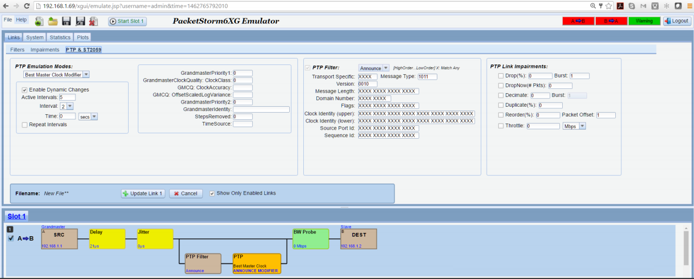Click the shield extension icon
This screenshot has height=279, width=694.
654,6
